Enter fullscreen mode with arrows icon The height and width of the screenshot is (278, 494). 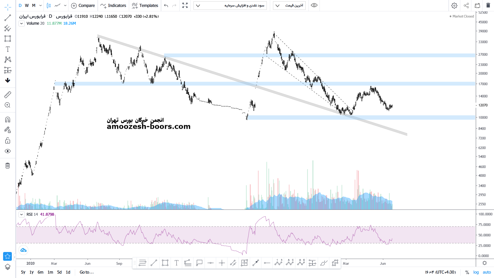tap(185, 5)
